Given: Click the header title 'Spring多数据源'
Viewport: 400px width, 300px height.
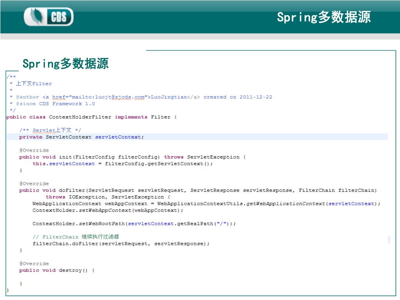Looking at the screenshot, I should pyautogui.click(x=324, y=17).
